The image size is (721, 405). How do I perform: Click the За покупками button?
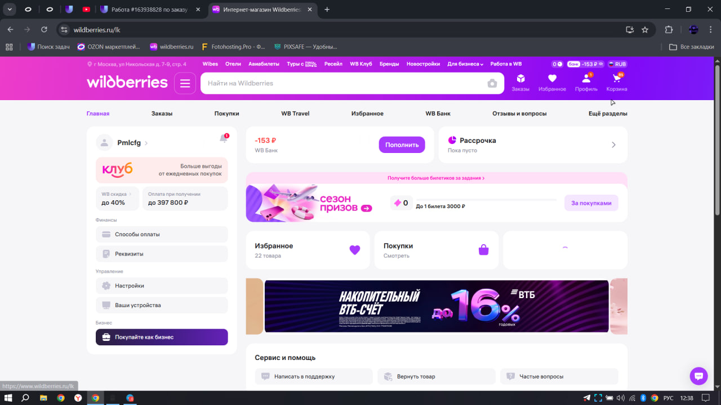point(591,203)
